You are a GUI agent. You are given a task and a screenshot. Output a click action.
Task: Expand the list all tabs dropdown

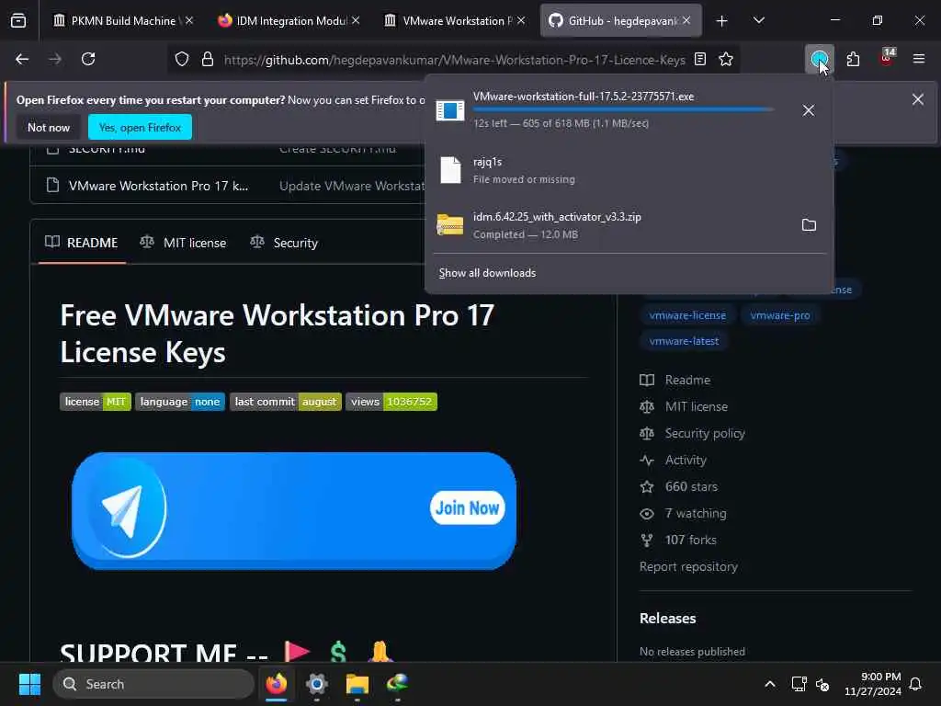[x=758, y=21]
